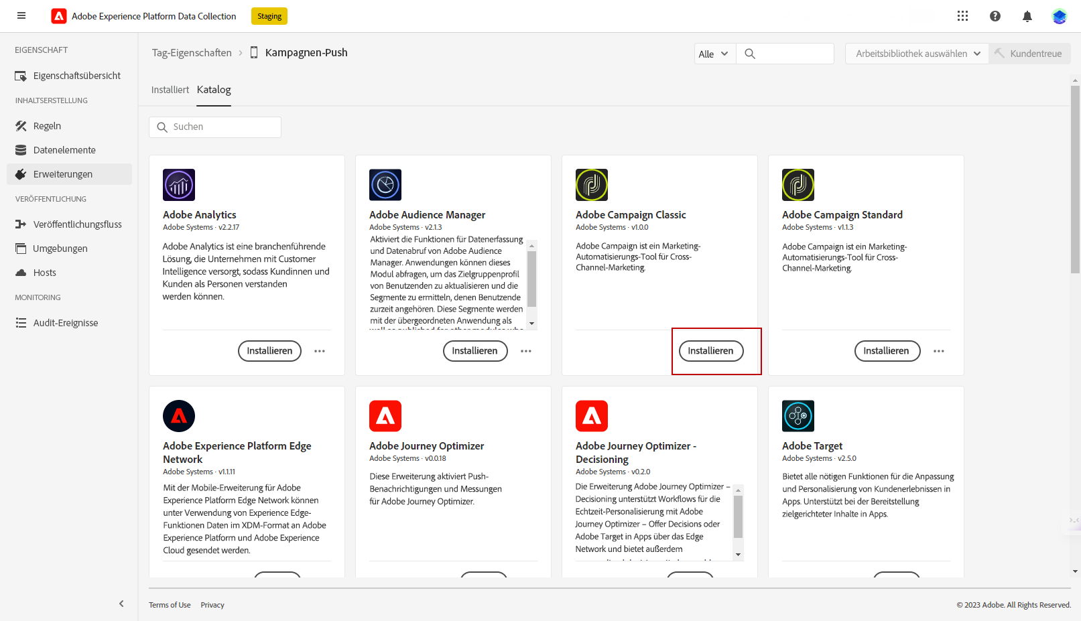
Task: Click the Adobe Analytics title
Action: 200,215
